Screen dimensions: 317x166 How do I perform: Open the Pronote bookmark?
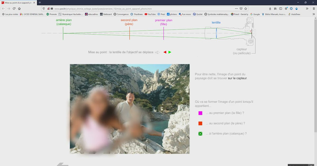pyautogui.click(x=52, y=14)
